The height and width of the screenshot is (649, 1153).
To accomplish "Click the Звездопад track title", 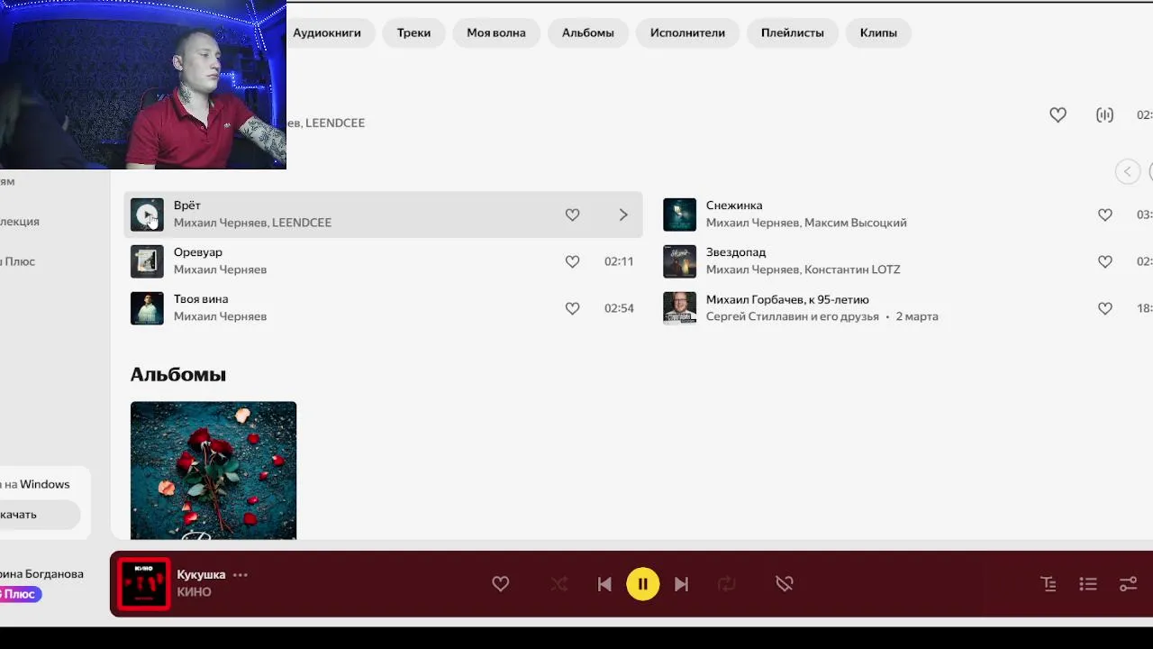I will click(x=736, y=252).
